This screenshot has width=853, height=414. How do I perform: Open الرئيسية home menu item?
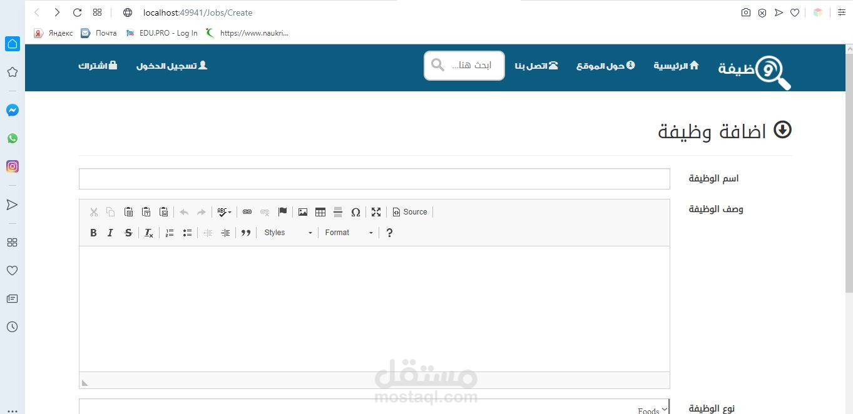[676, 66]
